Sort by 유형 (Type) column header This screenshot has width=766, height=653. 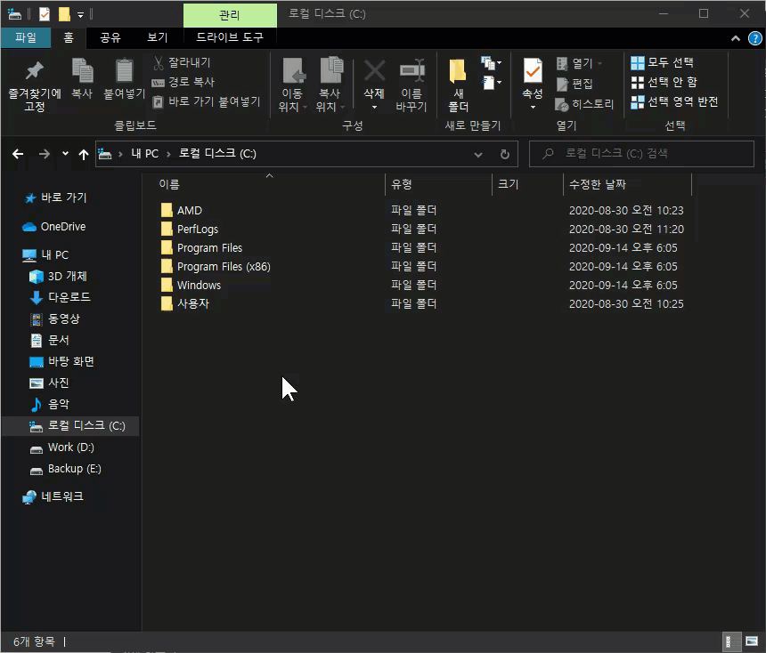[x=402, y=184]
